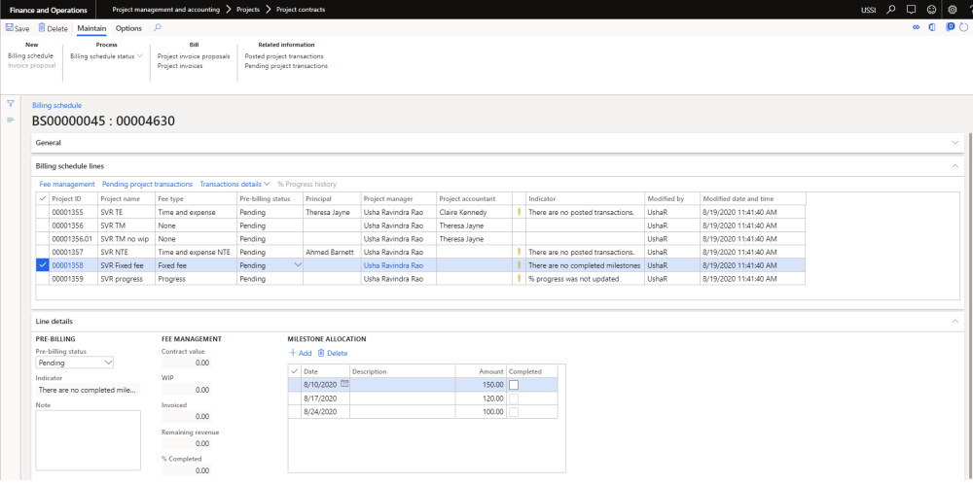
Task: Click the Delete trash icon in action bar
Action: [41, 28]
